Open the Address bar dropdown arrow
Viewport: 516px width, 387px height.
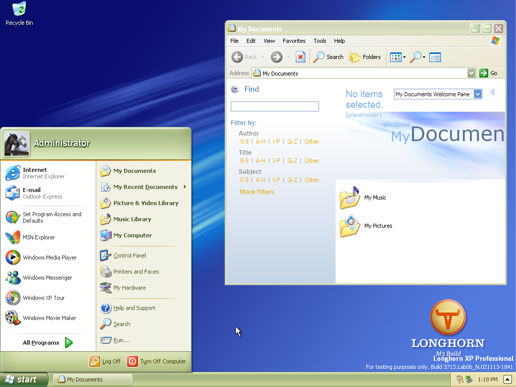[471, 73]
